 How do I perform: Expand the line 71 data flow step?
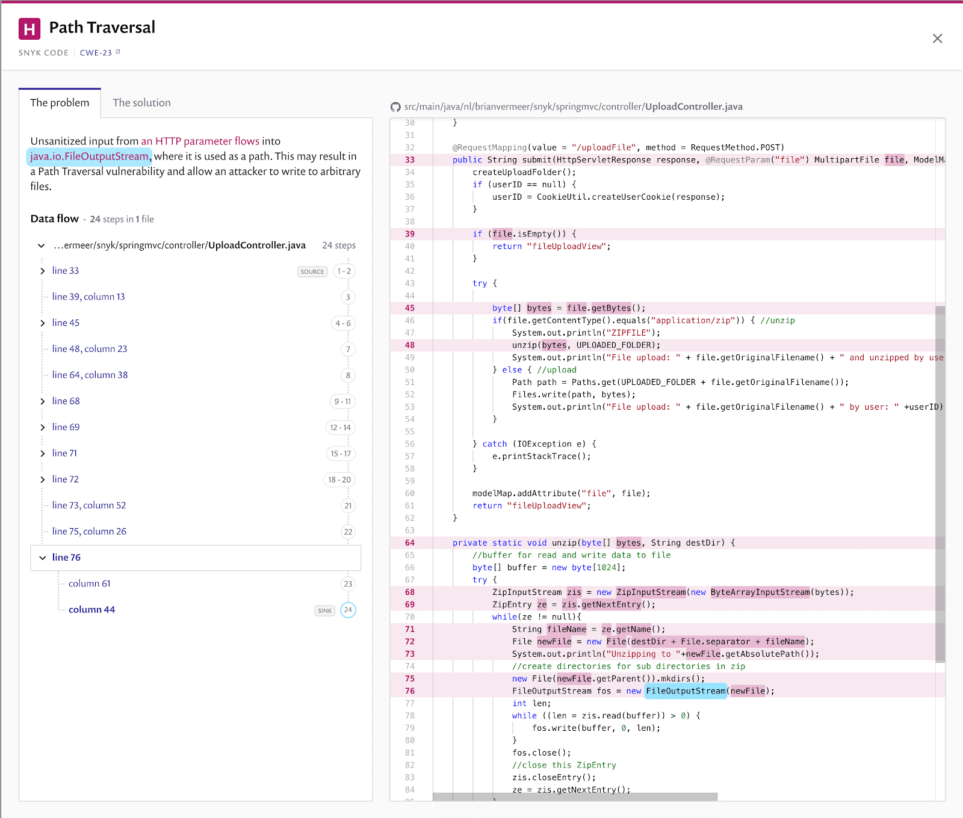42,454
